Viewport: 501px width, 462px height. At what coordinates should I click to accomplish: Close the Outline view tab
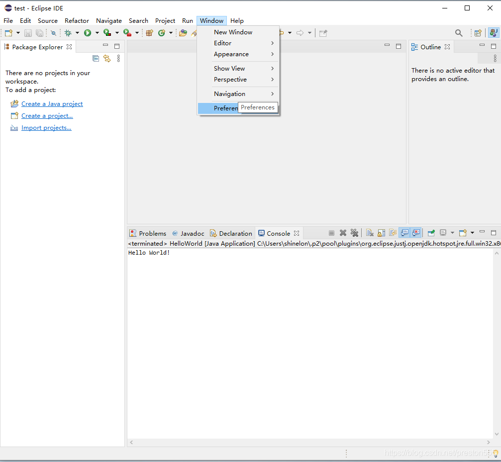pos(447,47)
